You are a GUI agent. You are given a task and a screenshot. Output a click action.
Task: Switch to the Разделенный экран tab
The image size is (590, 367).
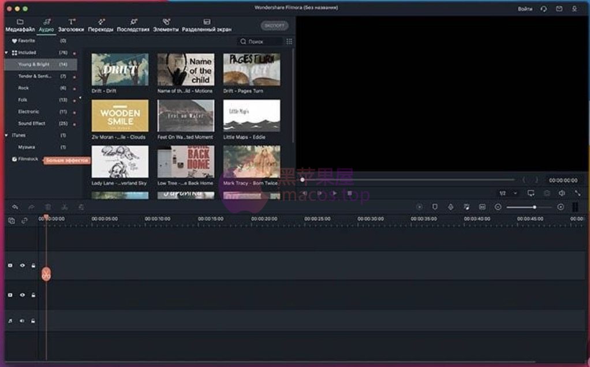207,25
